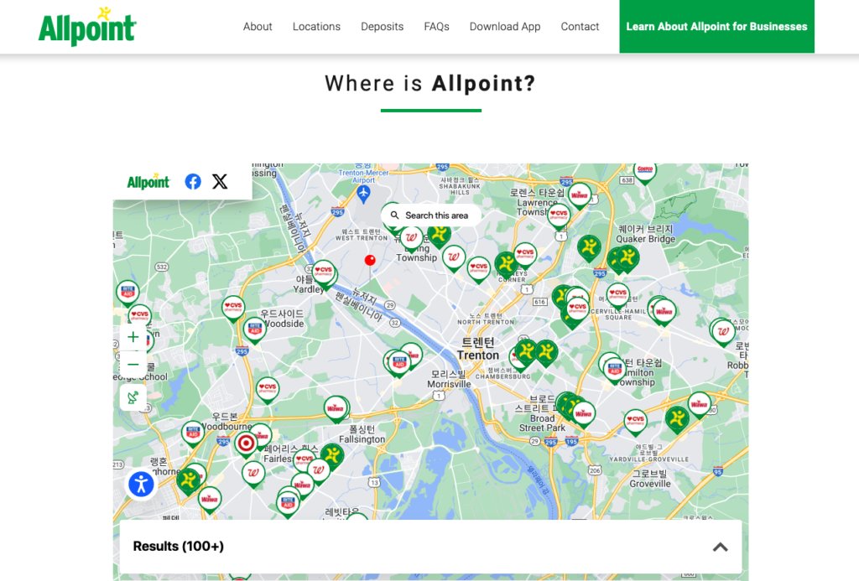Click Learn About Allpoint for Businesses
The width and height of the screenshot is (859, 581).
click(x=716, y=26)
